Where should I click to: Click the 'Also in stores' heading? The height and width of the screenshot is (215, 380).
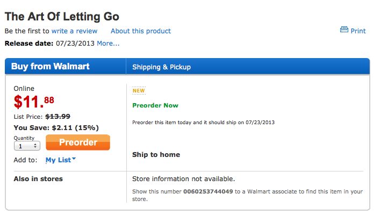click(x=38, y=178)
